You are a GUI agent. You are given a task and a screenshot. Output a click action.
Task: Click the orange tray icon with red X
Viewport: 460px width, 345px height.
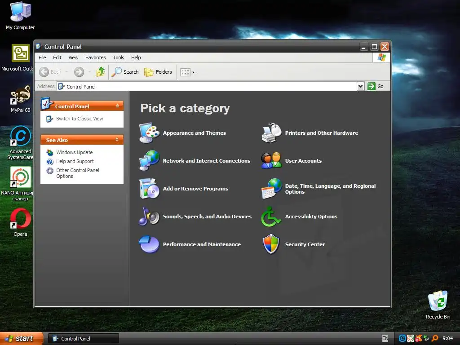pyautogui.click(x=419, y=338)
